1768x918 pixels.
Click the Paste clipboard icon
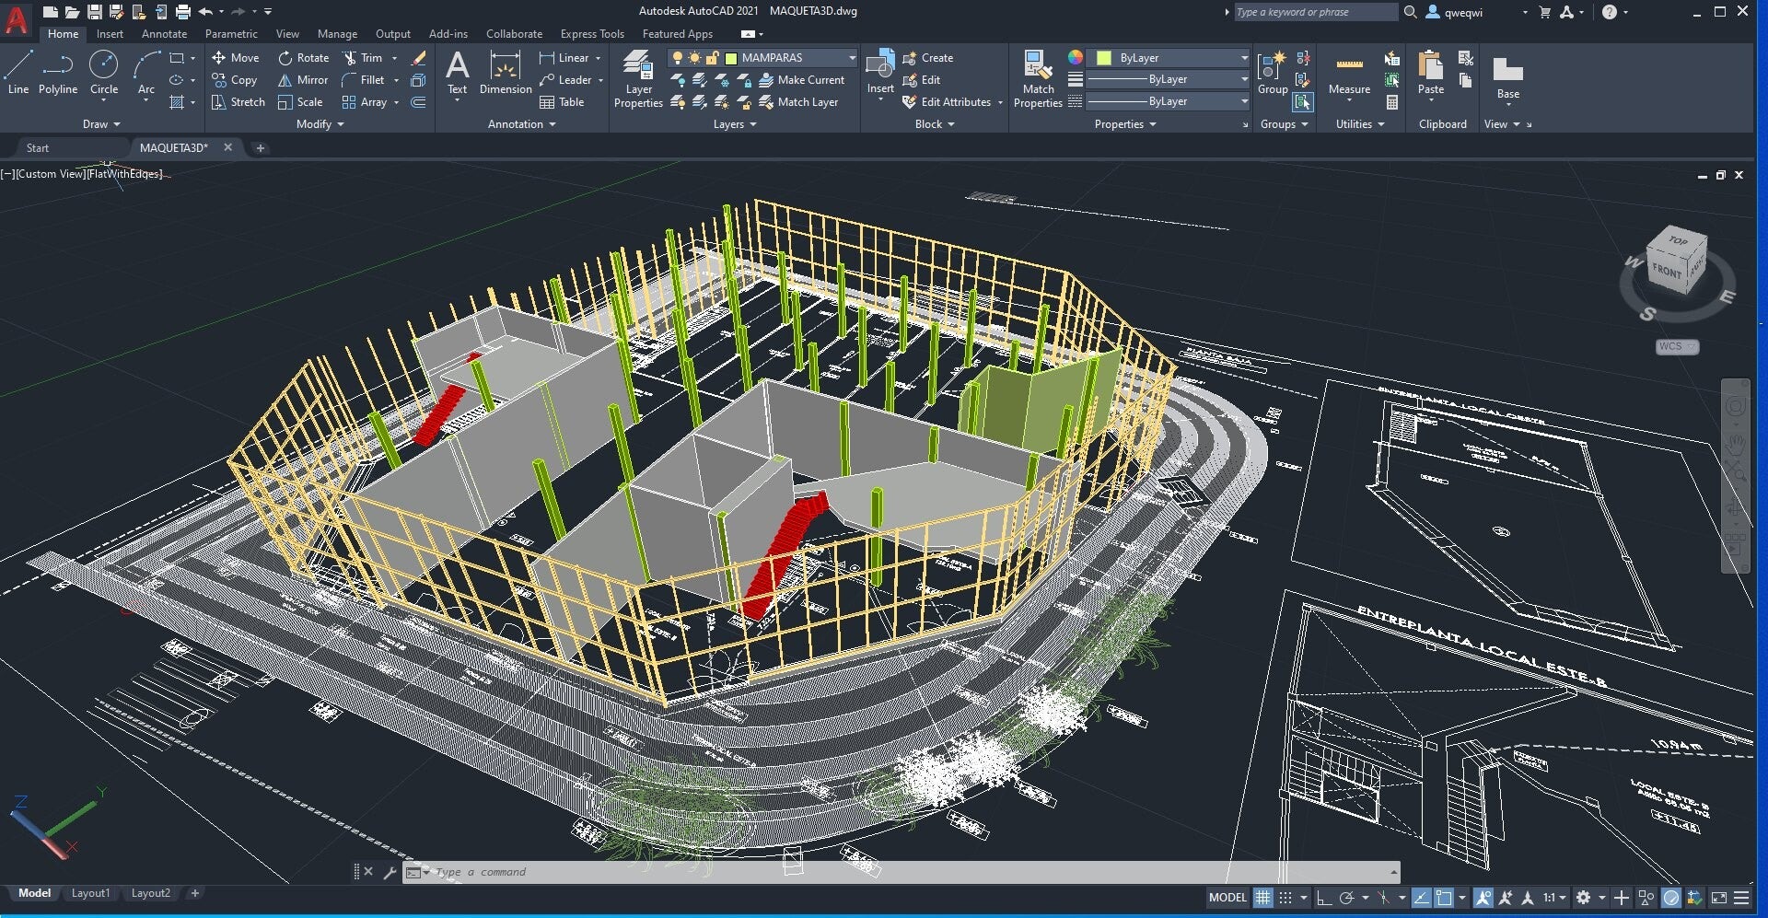[x=1430, y=73]
